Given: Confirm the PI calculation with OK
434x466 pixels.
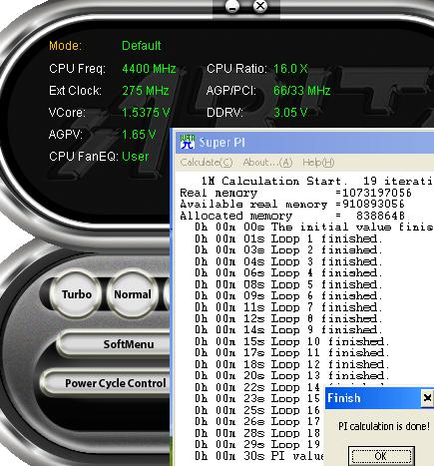Looking at the screenshot, I should point(381,456).
